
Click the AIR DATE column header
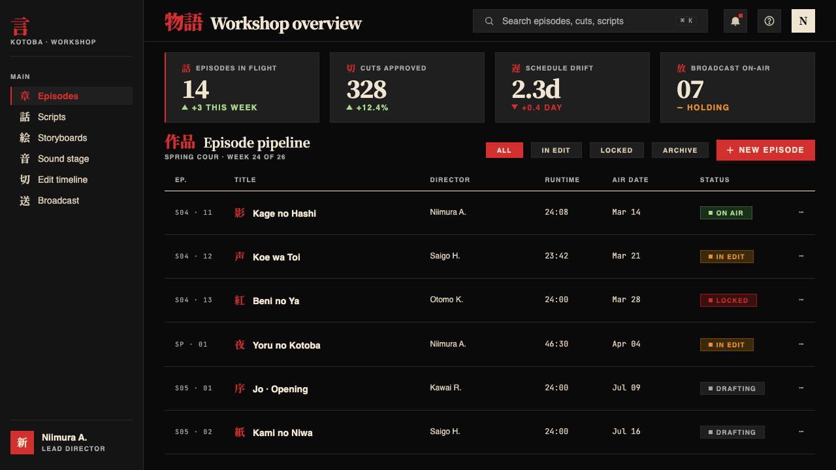click(630, 180)
